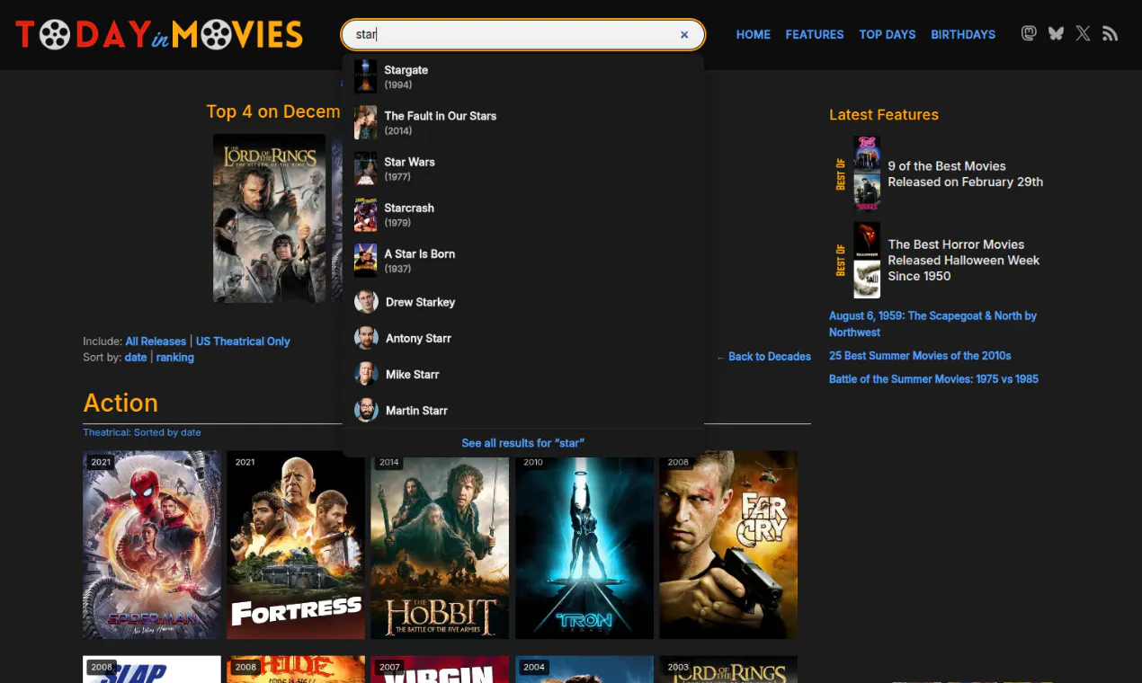The height and width of the screenshot is (683, 1142).
Task: Click Stargate poster thumbnail in suggestions
Action: pyautogui.click(x=365, y=76)
